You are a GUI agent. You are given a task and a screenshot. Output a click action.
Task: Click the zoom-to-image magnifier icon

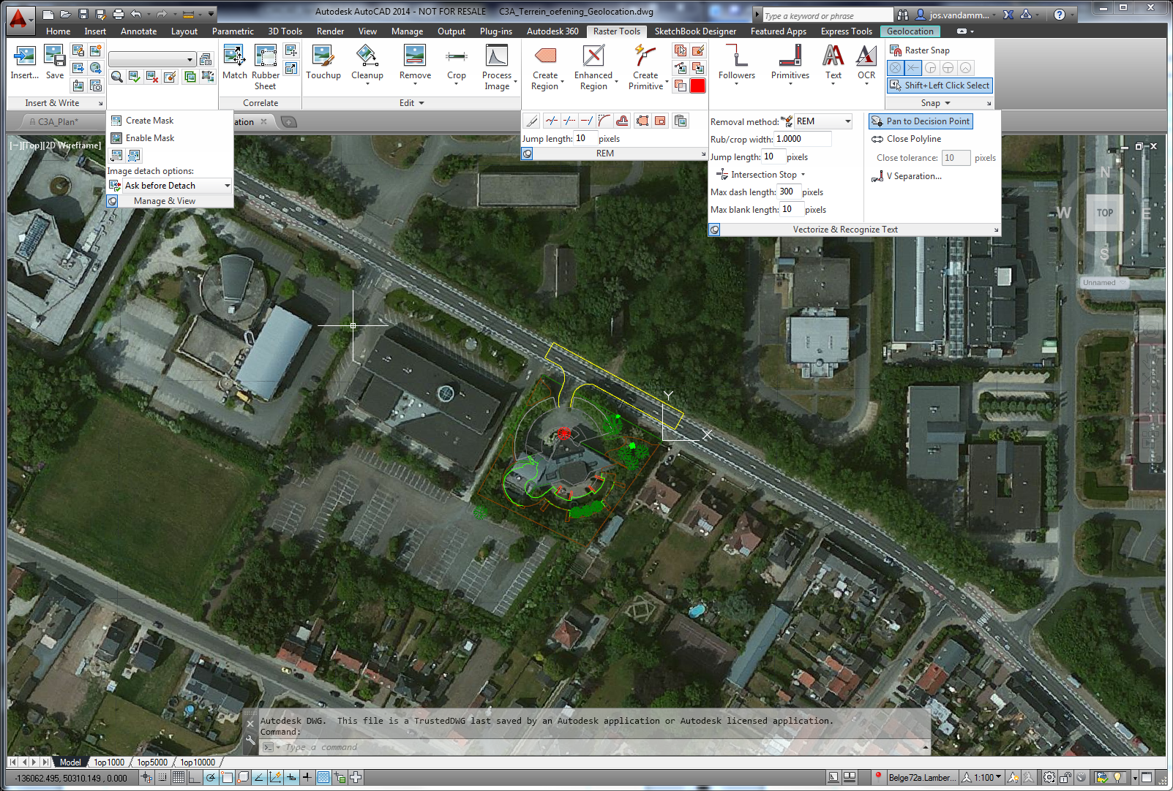pos(117,77)
